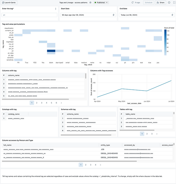Go to page 3 of Tables with tag
Image resolution: width=176 pixels, height=184 pixels.
click(152, 134)
